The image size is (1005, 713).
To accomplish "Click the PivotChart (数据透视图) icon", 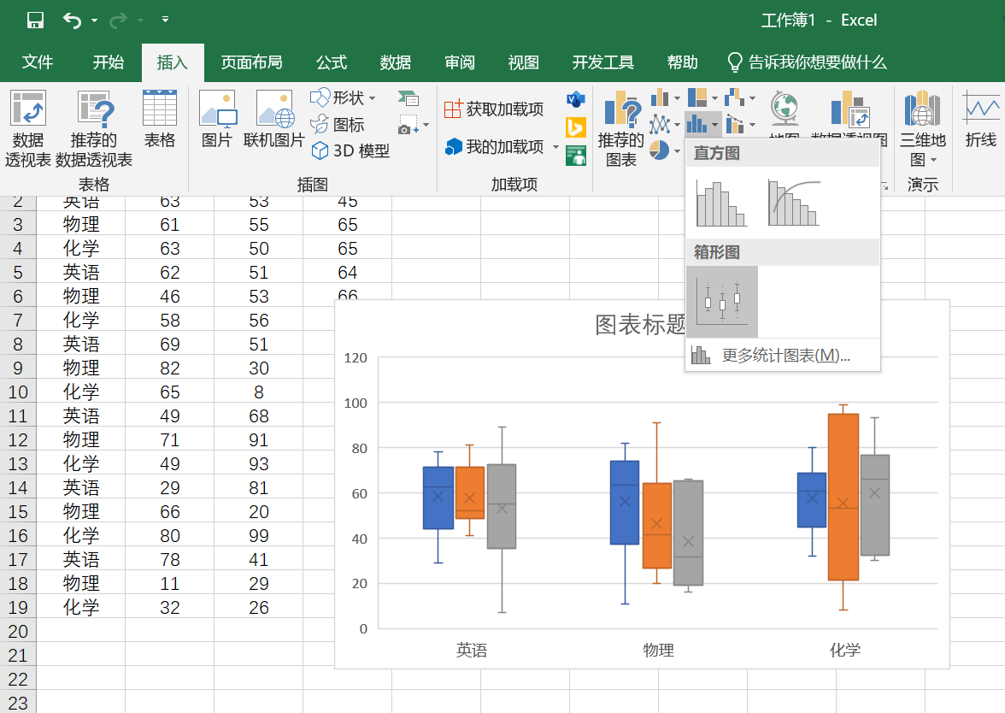I will coord(849,109).
